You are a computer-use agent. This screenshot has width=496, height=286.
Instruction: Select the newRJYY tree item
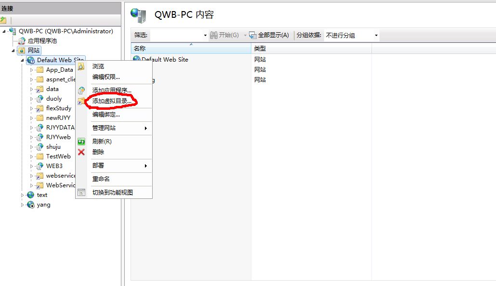(x=58, y=118)
